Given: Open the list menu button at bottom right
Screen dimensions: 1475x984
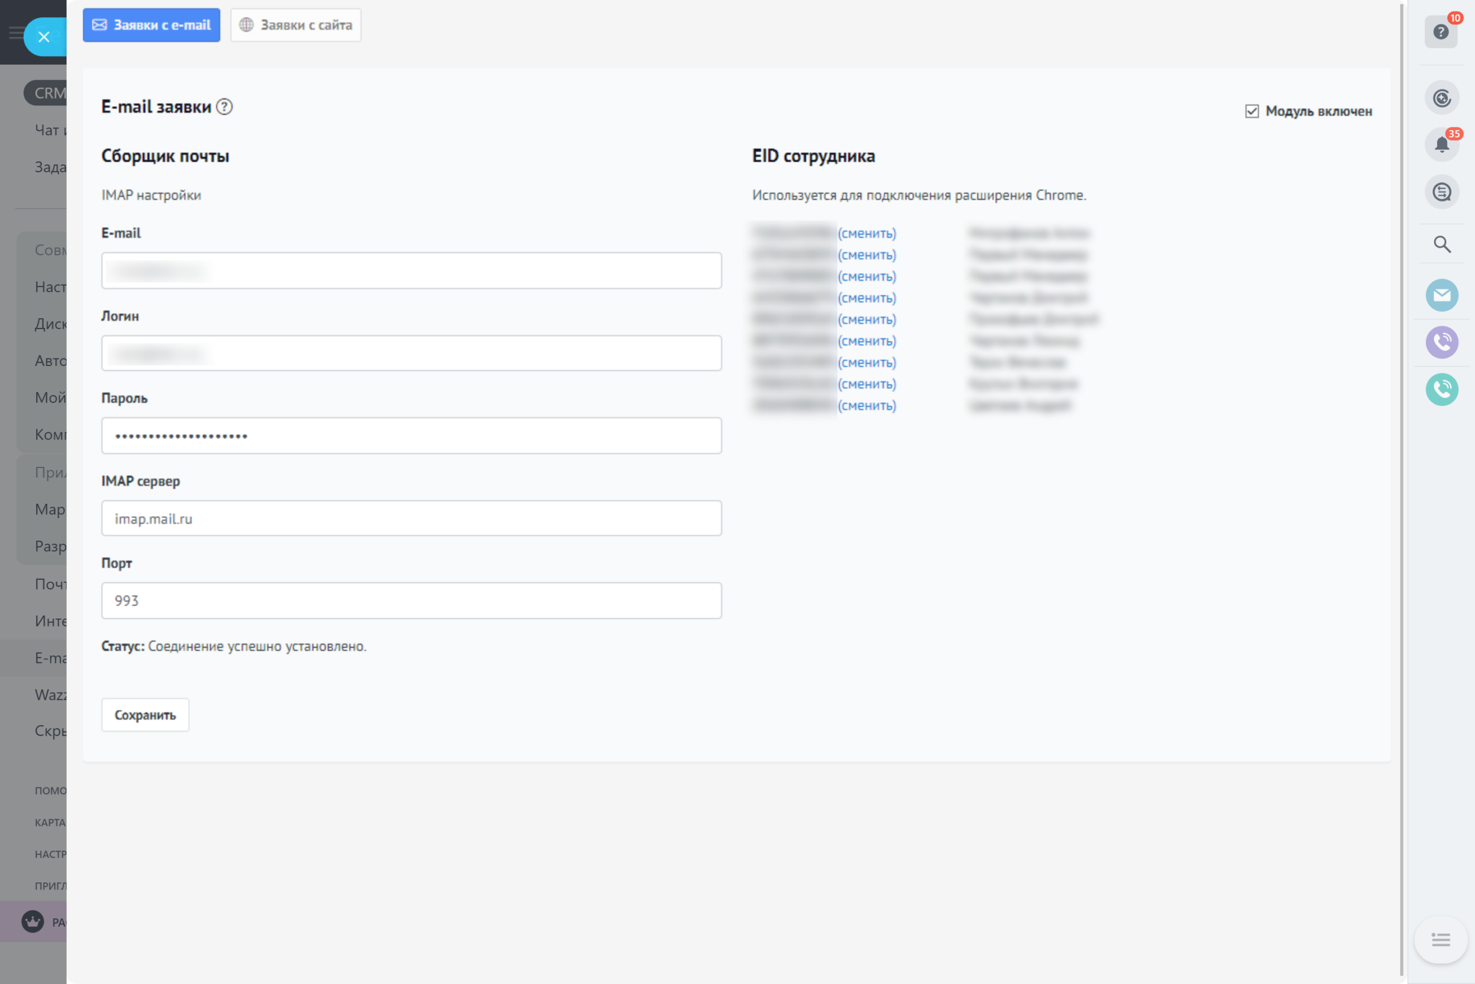Looking at the screenshot, I should [x=1440, y=940].
